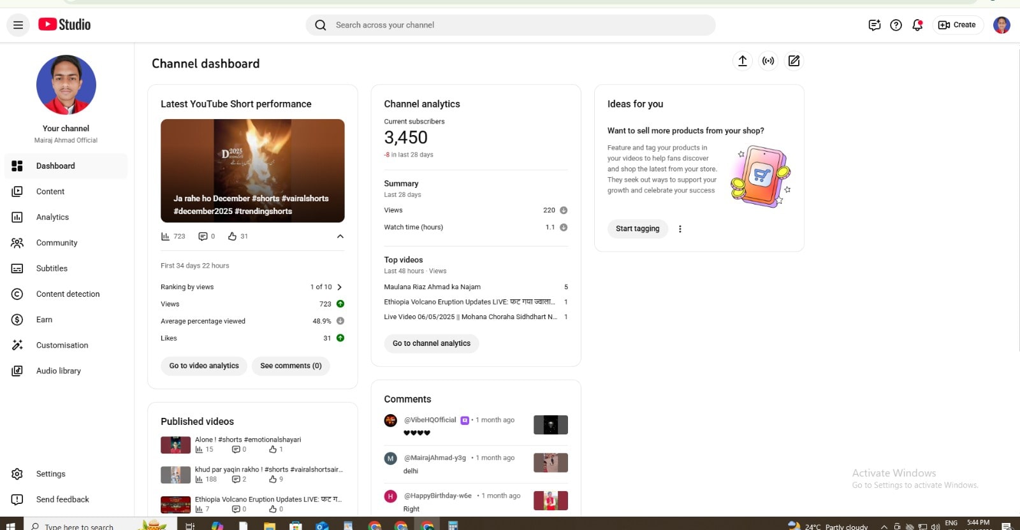Click the Average percentage viewed 48.9% row

(252, 321)
